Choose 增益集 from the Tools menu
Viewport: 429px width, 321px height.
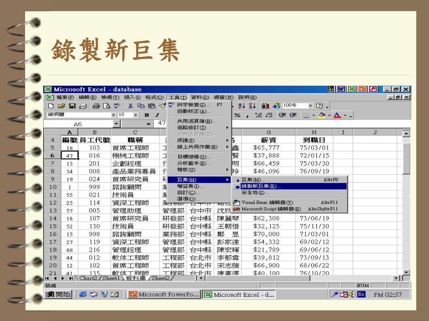199,186
